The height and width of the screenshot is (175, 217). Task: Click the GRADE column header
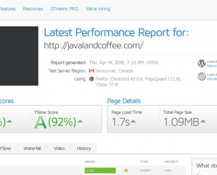[x=90, y=162]
